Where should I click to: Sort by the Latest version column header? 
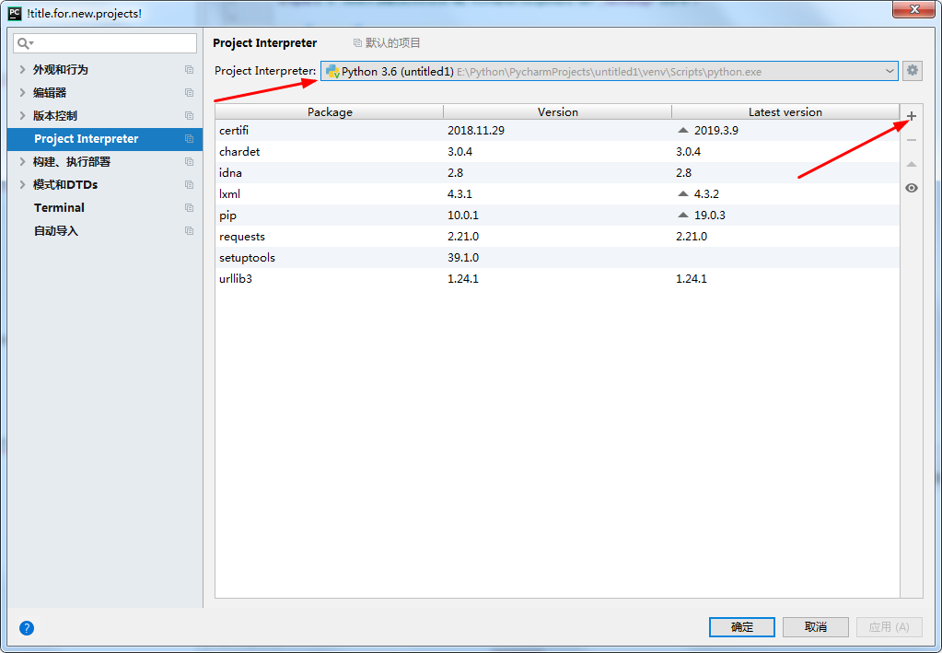(785, 111)
